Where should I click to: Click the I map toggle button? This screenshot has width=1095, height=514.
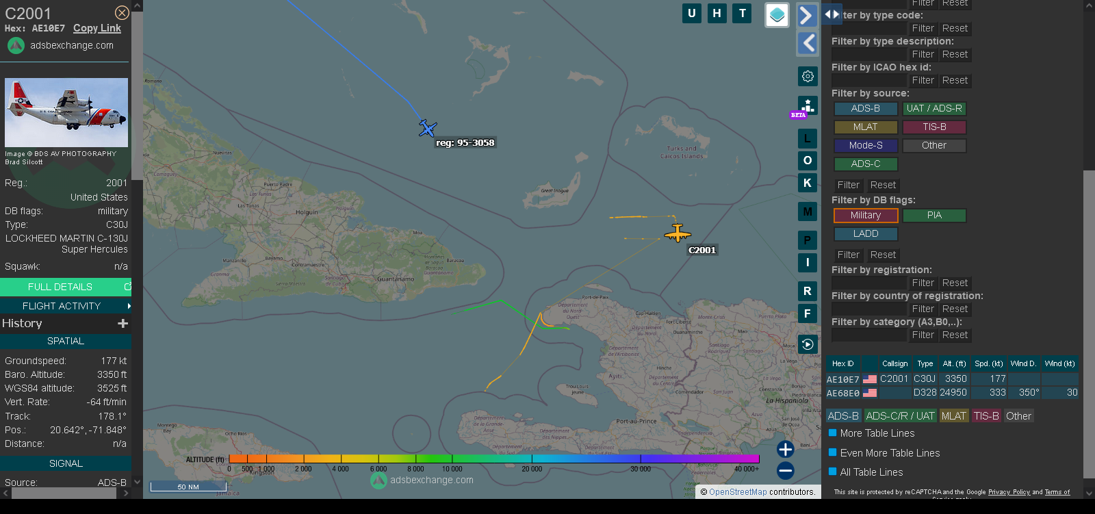point(808,262)
